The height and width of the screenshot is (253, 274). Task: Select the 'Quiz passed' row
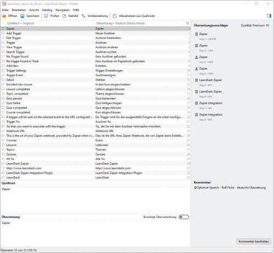click(95, 99)
